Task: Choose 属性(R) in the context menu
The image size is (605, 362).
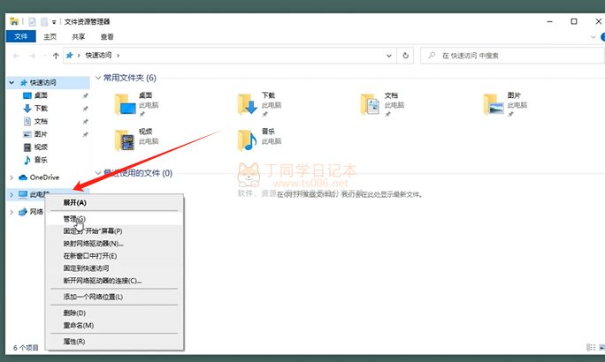Action: [x=114, y=342]
